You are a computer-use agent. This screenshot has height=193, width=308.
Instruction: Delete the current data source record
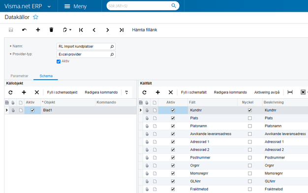click(51, 30)
